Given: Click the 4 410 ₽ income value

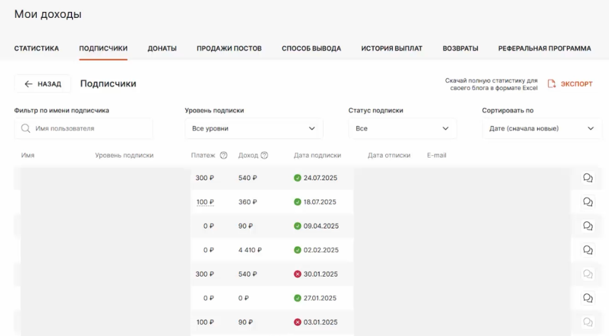Looking at the screenshot, I should pyautogui.click(x=250, y=250).
